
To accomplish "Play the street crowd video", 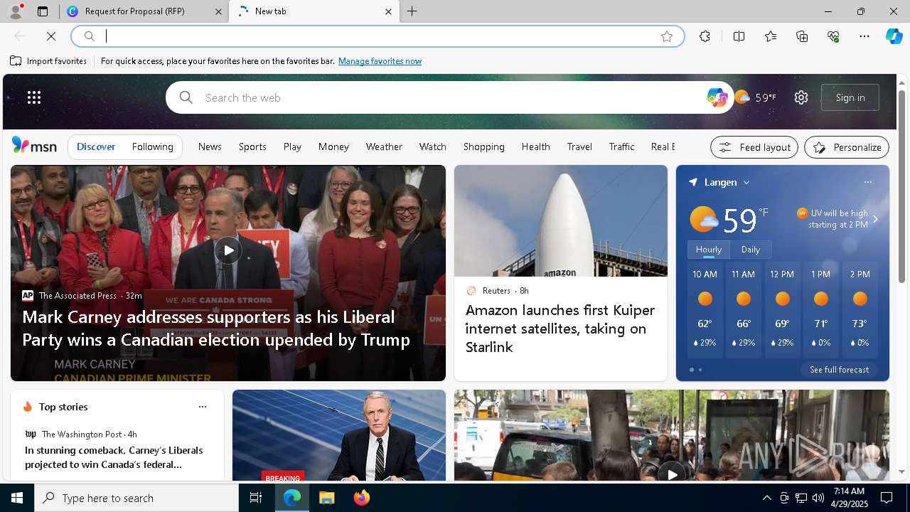I will click(x=672, y=473).
